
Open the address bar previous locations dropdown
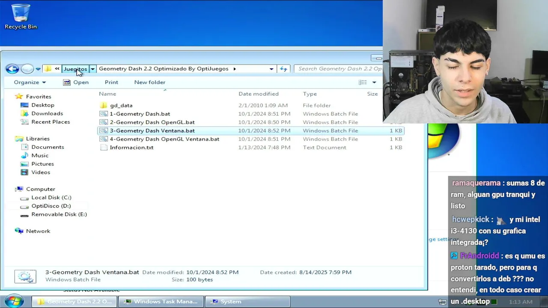[x=271, y=69]
